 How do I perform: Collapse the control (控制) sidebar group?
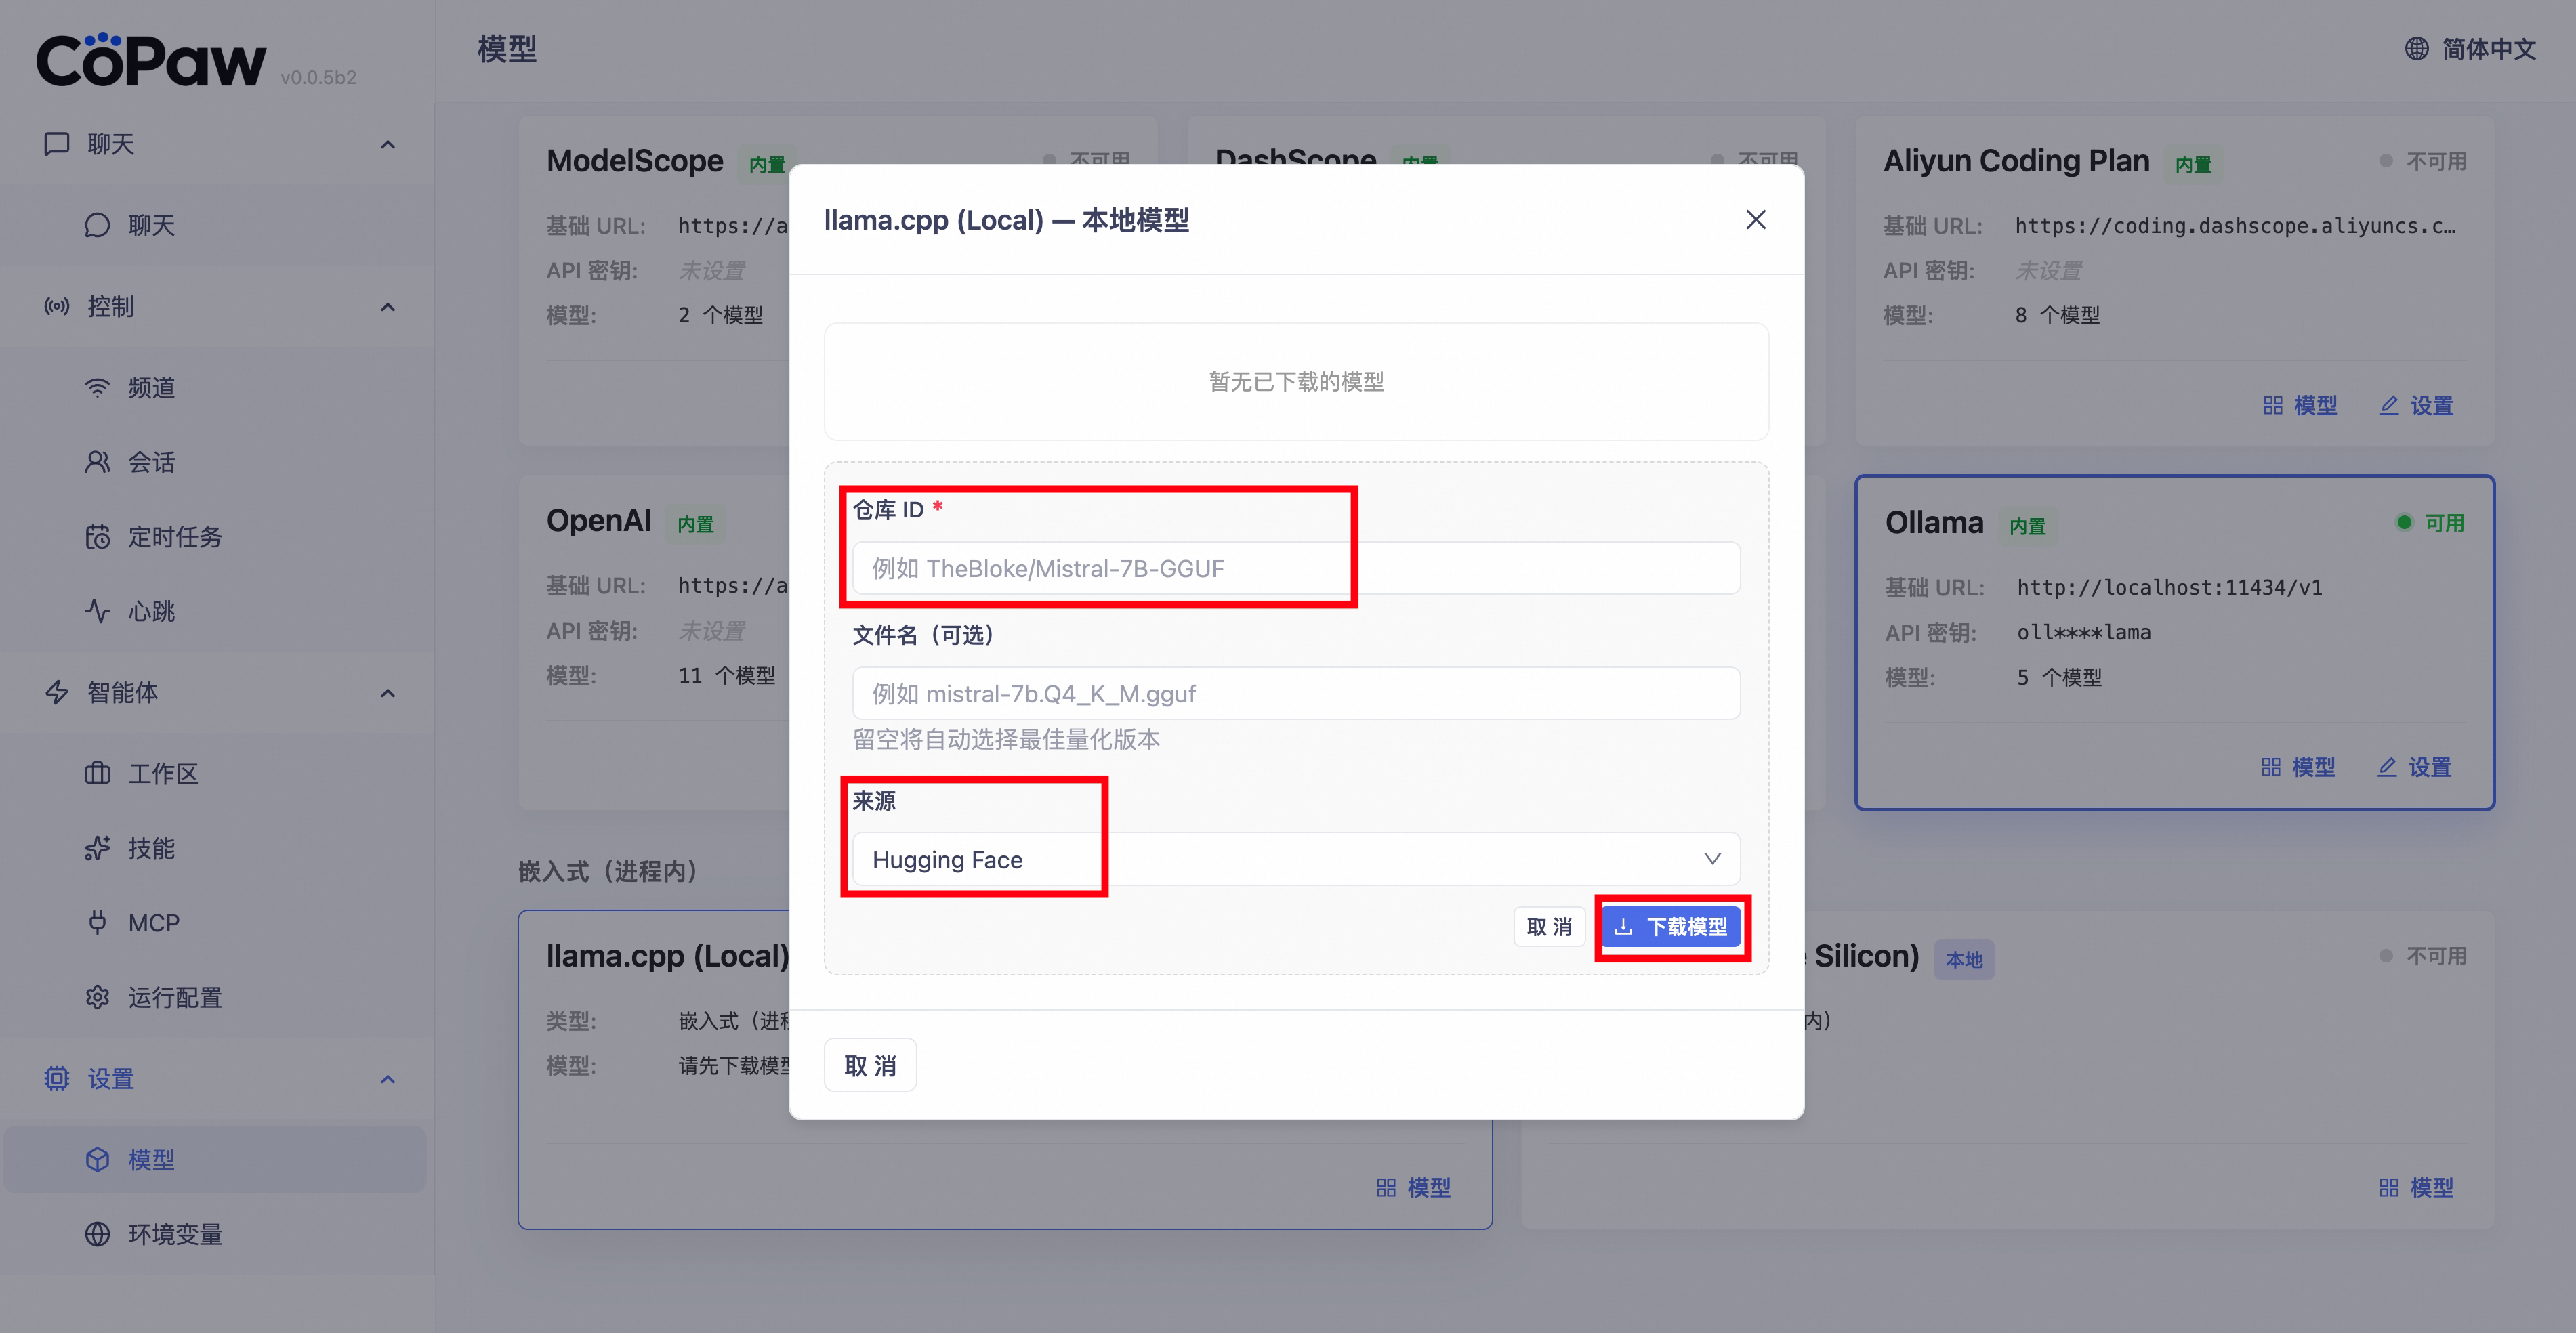388,307
